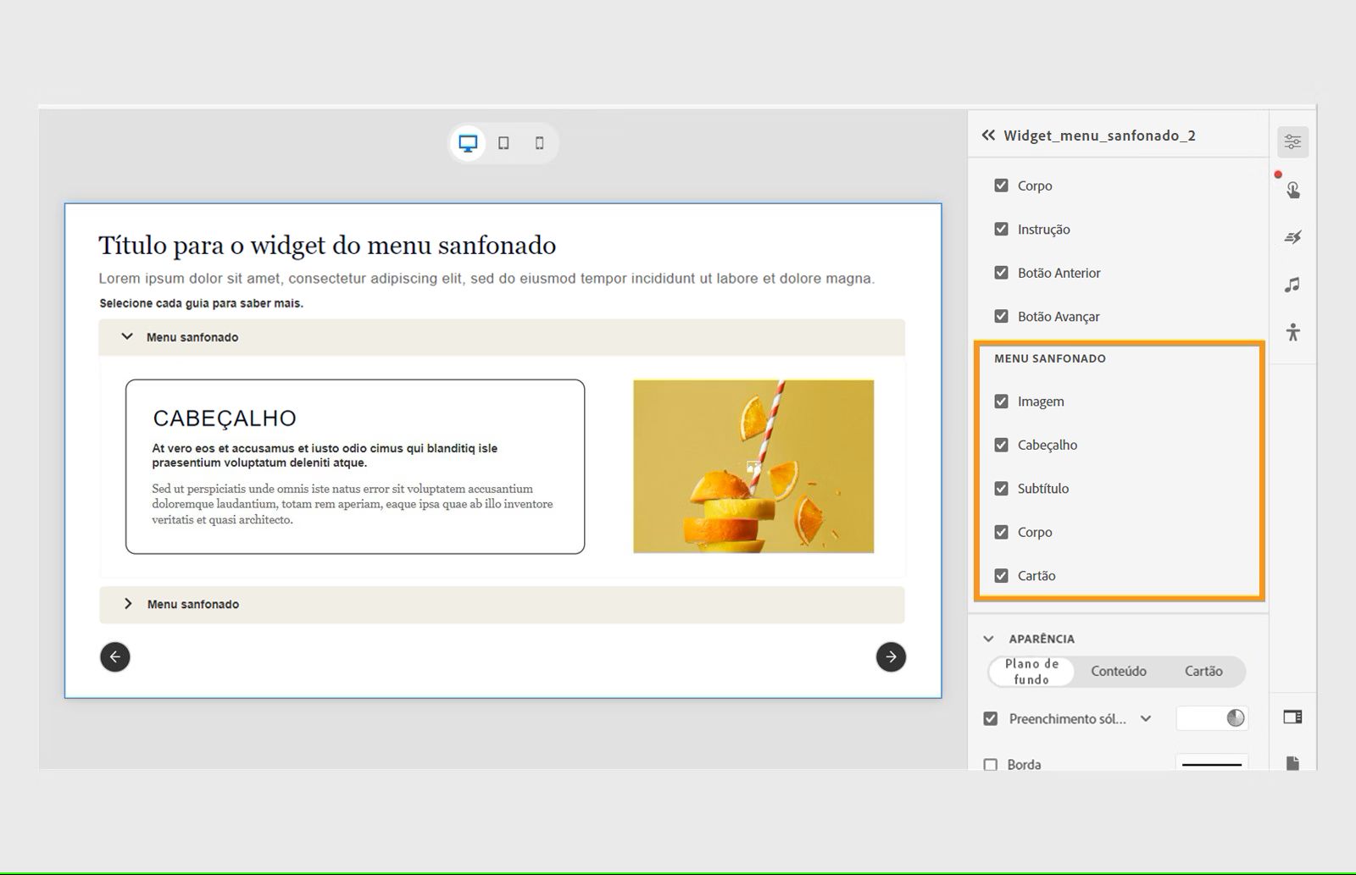Switch to the Cartão appearance tab
The width and height of the screenshot is (1356, 875).
pos(1203,671)
